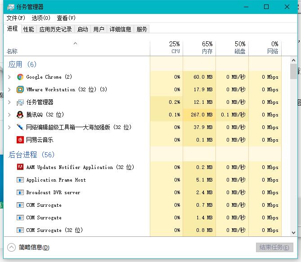Select the 网络编辑超级工具箱 pen icon
This screenshot has height=262, width=301.
pyautogui.click(x=20, y=127)
